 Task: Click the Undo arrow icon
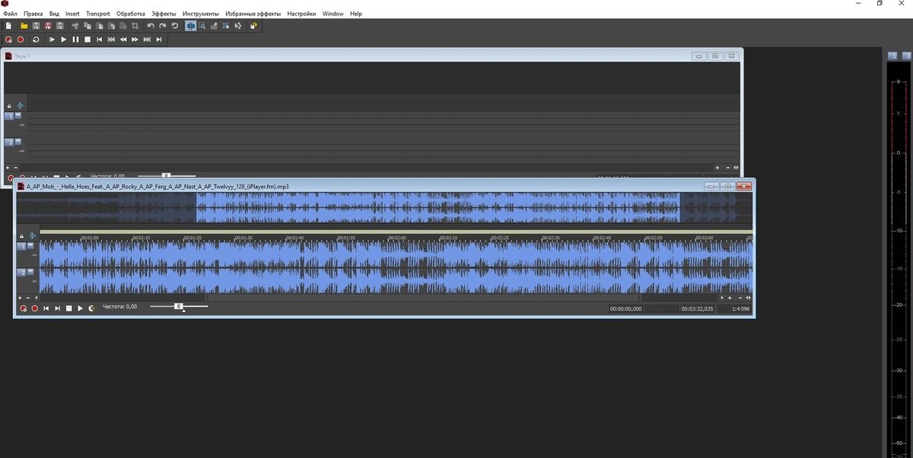[x=151, y=26]
